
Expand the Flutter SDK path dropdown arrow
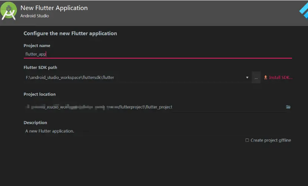pos(247,77)
